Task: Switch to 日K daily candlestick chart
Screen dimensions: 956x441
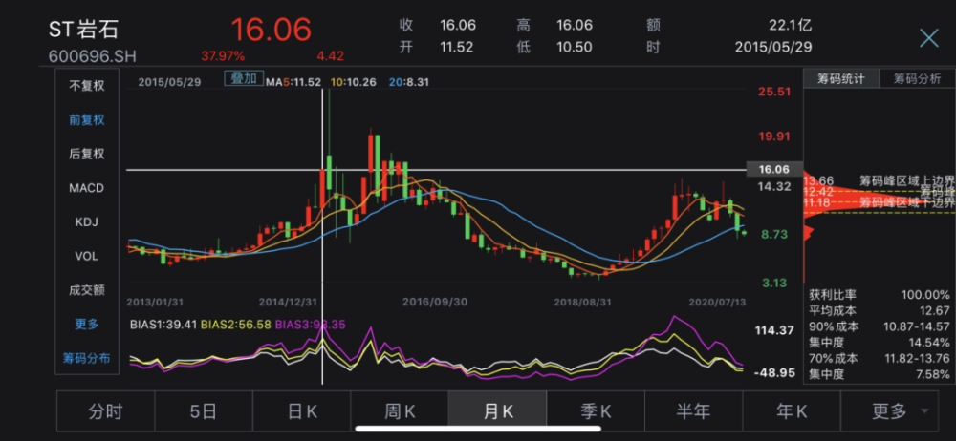Action: click(301, 411)
